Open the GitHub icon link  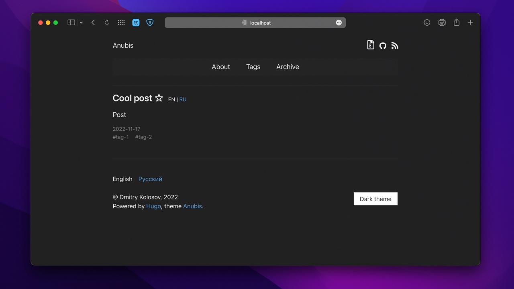(x=383, y=46)
